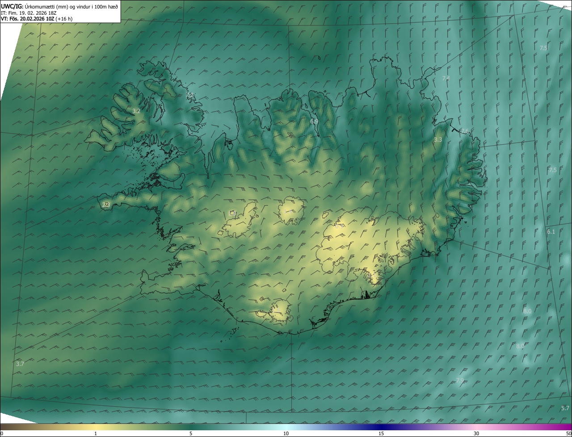The height and width of the screenshot is (437, 572).
Task: Click the yellow section of the color scale
Action: 96,427
